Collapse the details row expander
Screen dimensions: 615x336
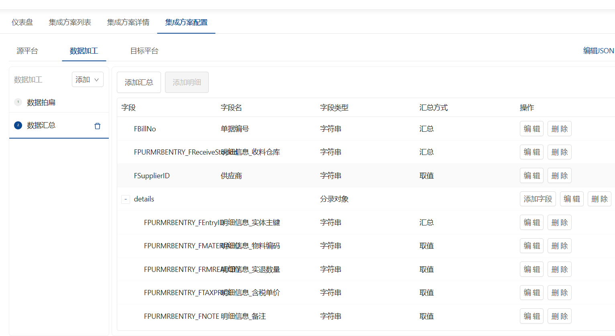click(126, 199)
